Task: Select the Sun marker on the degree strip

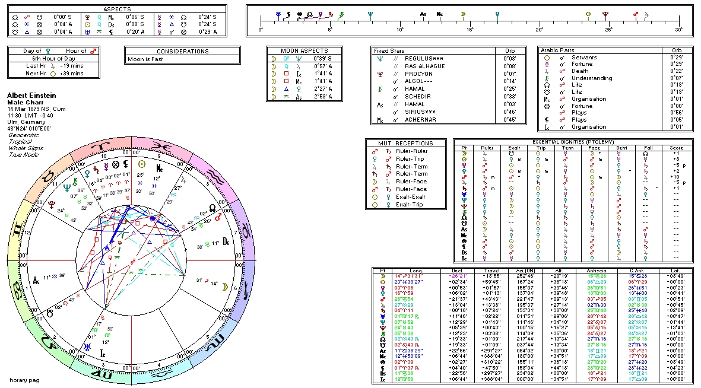Action: 588,12
